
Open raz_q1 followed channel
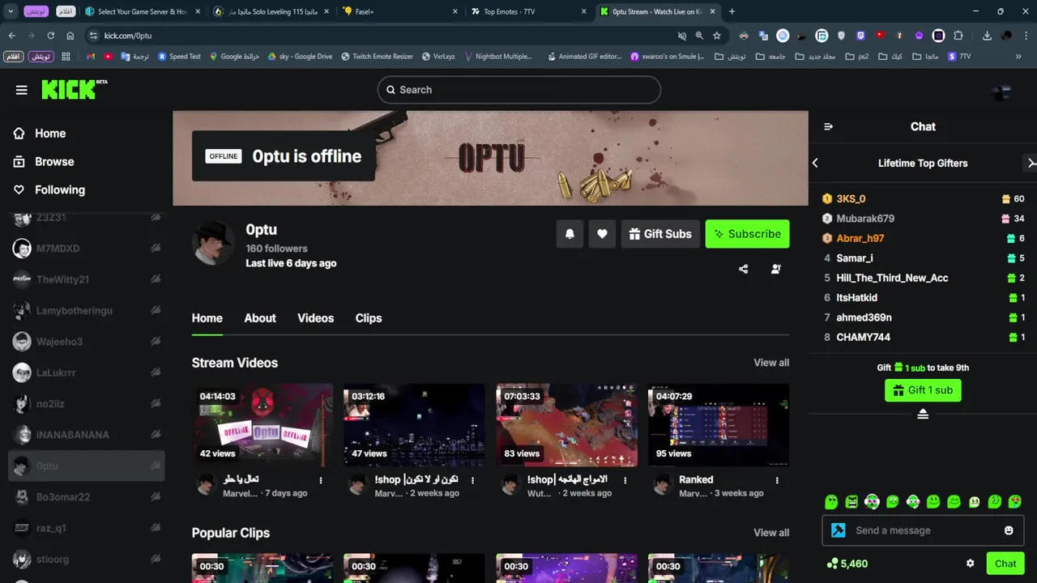point(86,528)
